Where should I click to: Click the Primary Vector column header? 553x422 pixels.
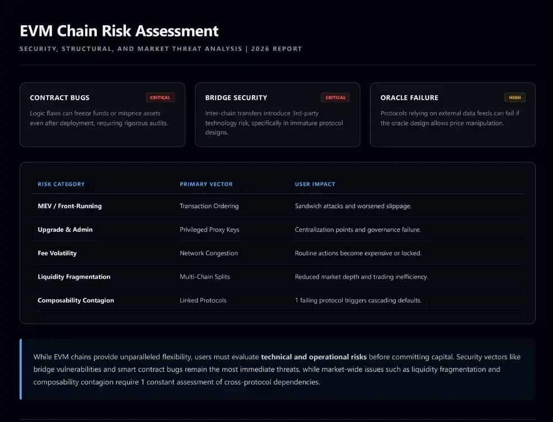pyautogui.click(x=207, y=184)
